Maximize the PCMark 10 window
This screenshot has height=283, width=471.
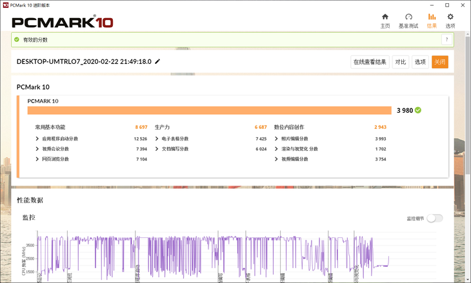(x=447, y=5)
